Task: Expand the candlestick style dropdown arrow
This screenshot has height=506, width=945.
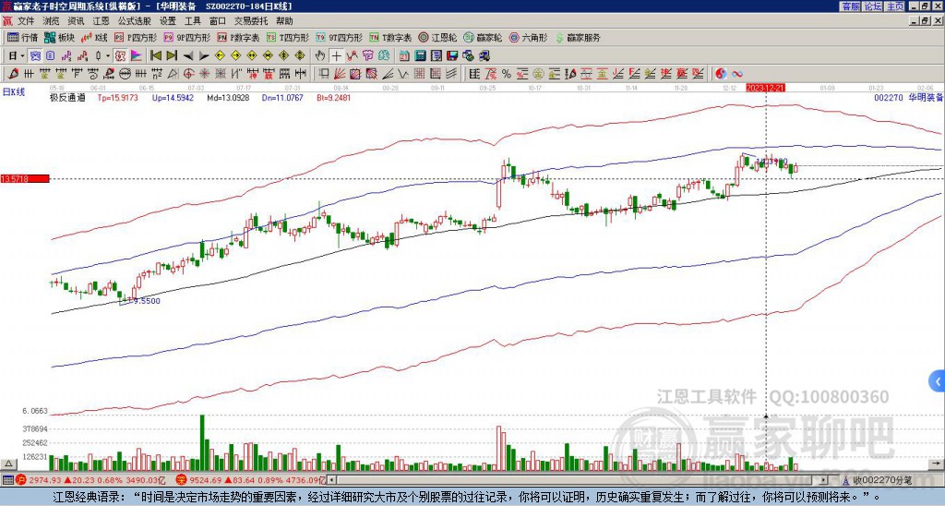Action: 108,56
